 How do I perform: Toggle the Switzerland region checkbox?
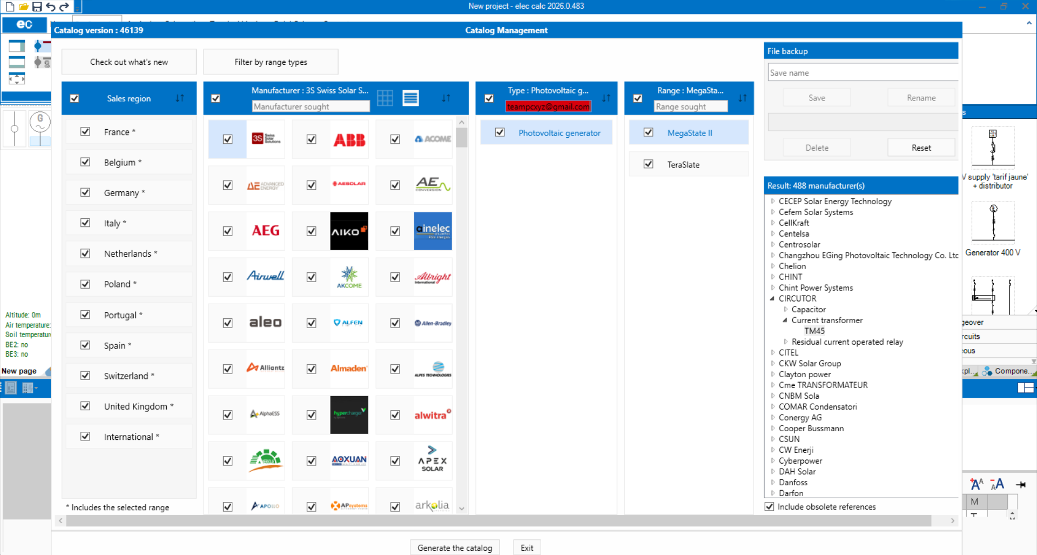coord(85,375)
